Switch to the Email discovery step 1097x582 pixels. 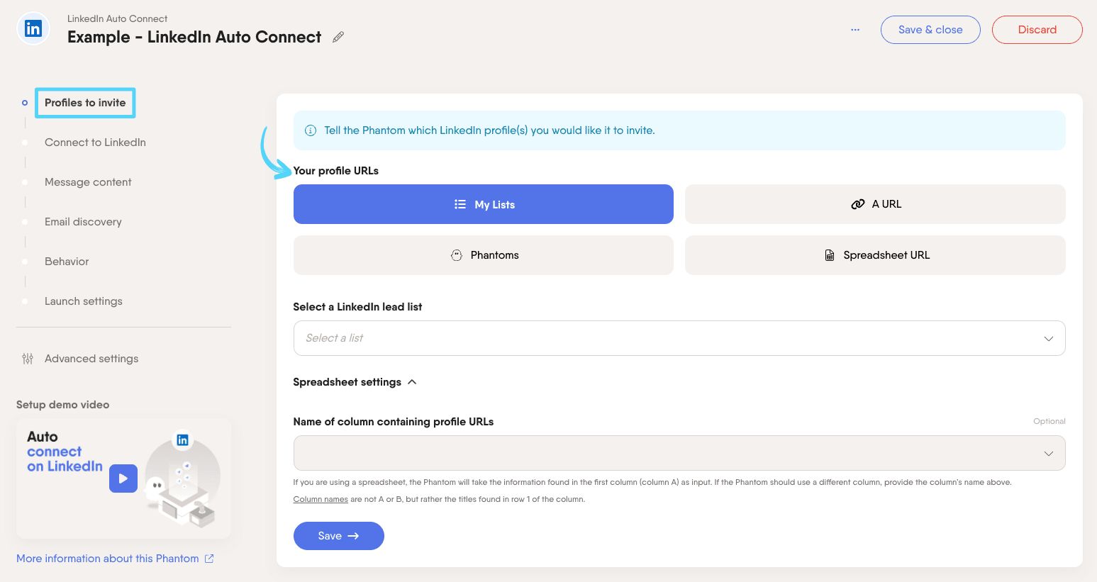tap(83, 222)
